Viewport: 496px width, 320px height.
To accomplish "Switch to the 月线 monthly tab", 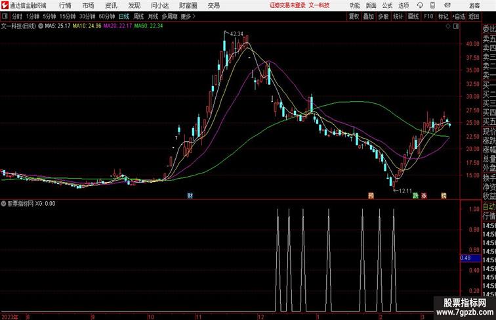I will 153,16.
